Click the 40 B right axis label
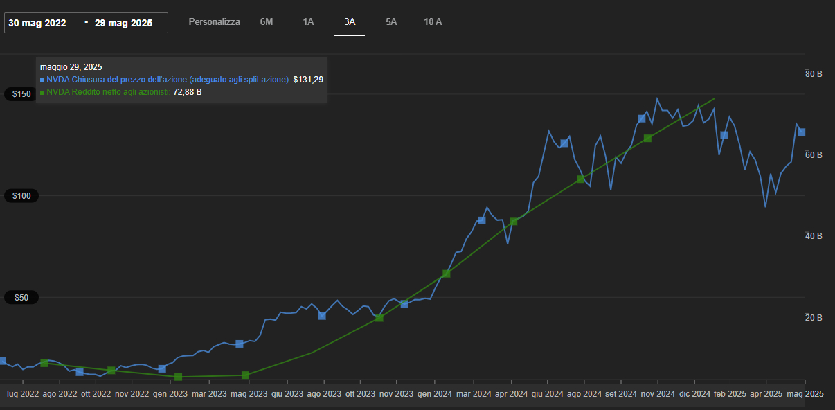Viewport: 835px width, 410px height. click(814, 236)
